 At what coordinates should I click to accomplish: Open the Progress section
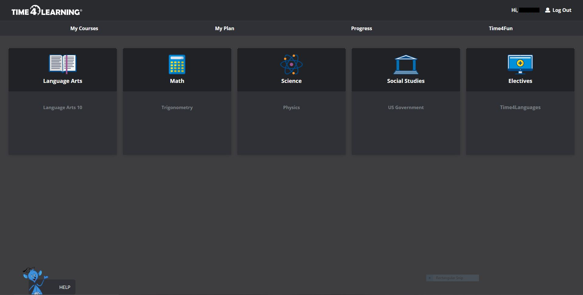click(x=361, y=28)
